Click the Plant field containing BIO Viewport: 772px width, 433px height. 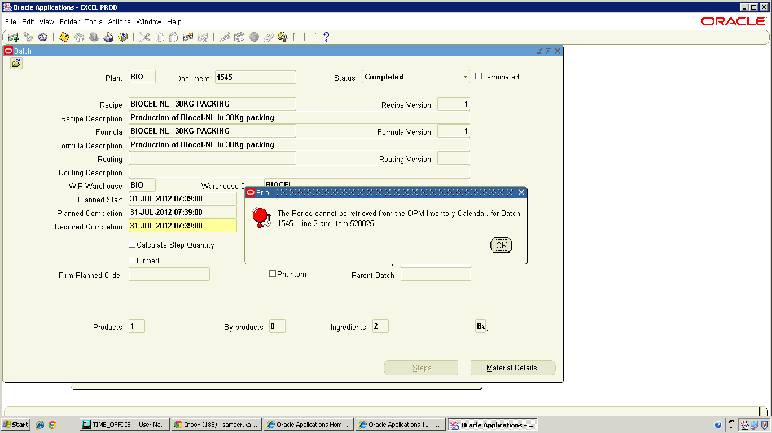tap(142, 77)
